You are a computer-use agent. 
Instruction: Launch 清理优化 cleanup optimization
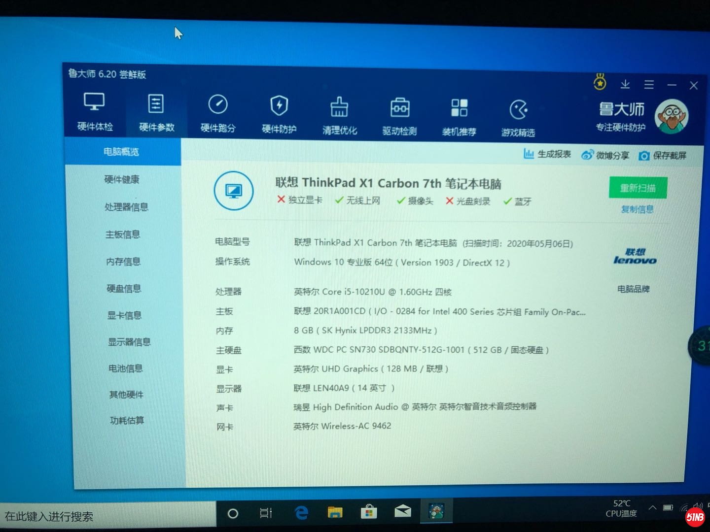pos(339,113)
